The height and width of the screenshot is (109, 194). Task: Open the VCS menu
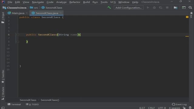click(113, 2)
